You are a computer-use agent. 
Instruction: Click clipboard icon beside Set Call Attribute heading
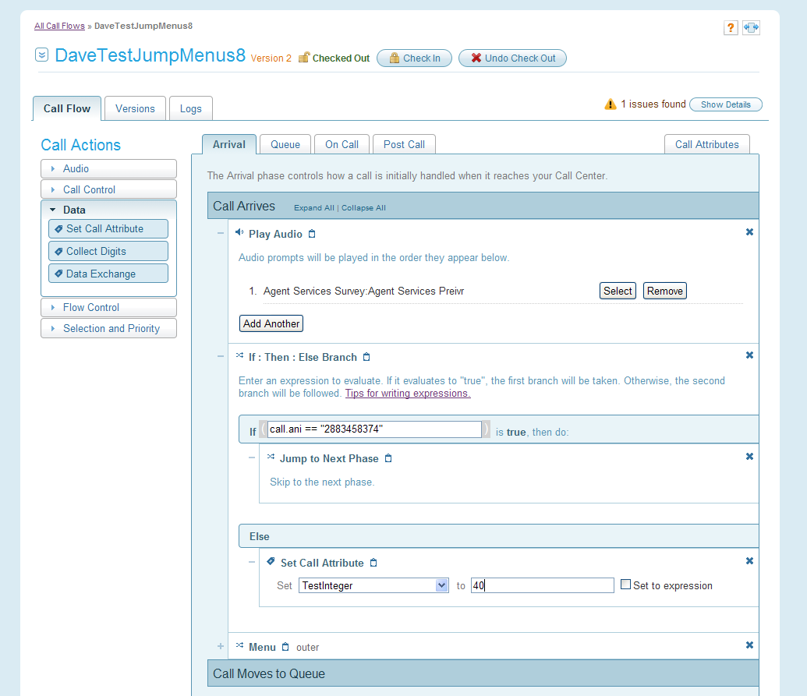pyautogui.click(x=373, y=563)
